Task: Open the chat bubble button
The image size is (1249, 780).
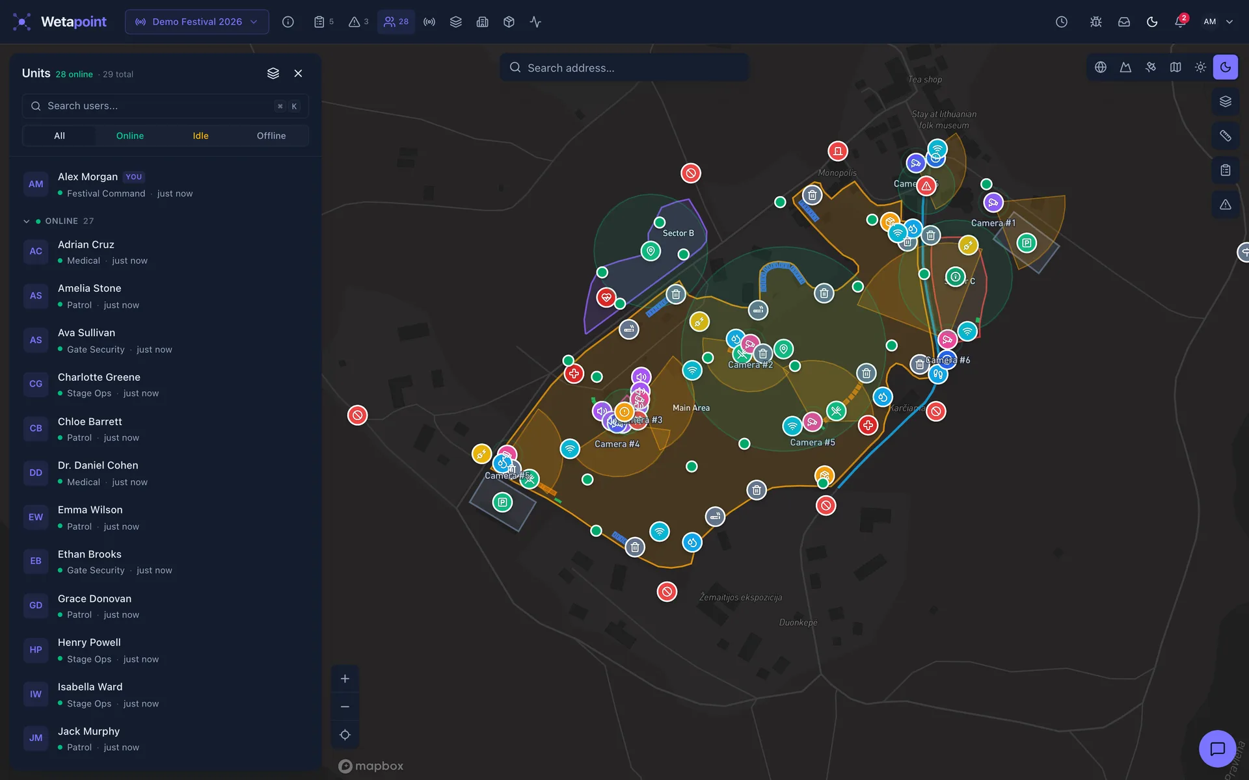Action: (x=1217, y=749)
